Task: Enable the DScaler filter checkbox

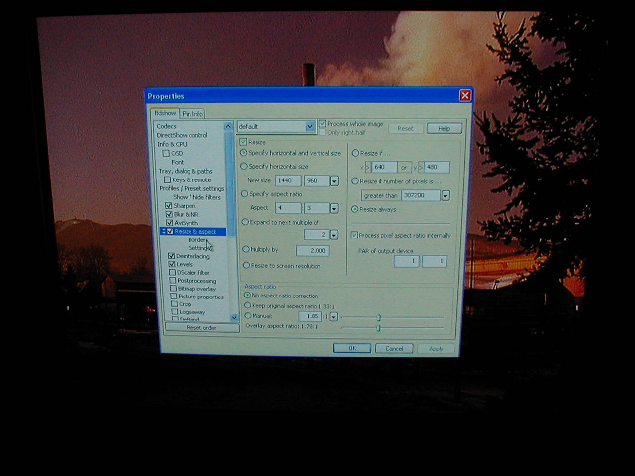Action: 172,272
